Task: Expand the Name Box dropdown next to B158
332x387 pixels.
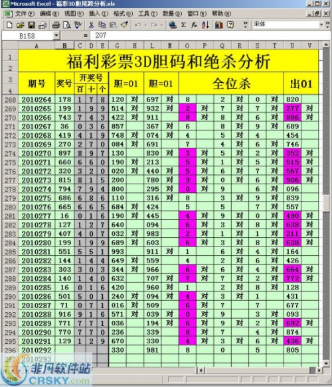Action: (x=56, y=36)
